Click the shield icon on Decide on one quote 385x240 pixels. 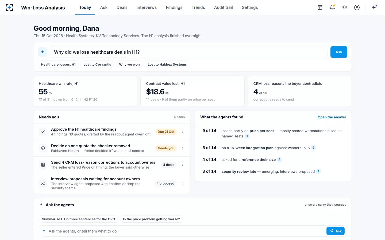point(43,148)
